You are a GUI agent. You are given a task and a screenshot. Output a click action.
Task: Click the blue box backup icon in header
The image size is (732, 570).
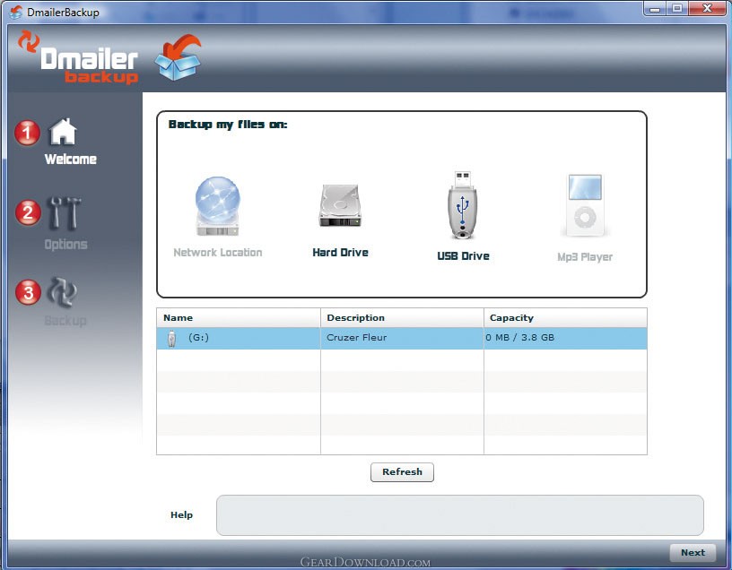[179, 56]
